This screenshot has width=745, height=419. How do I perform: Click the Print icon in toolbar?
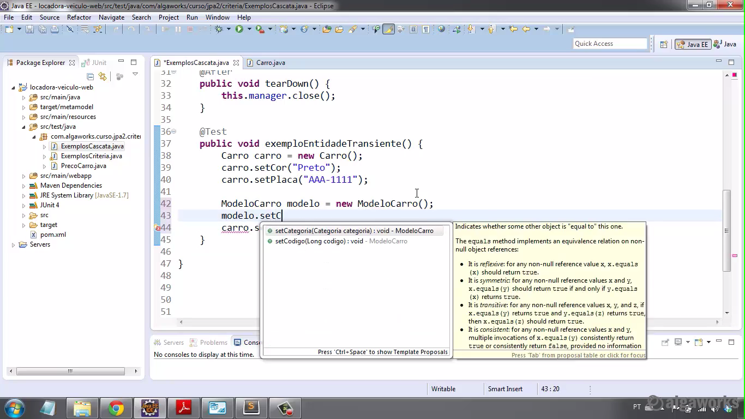tap(55, 29)
